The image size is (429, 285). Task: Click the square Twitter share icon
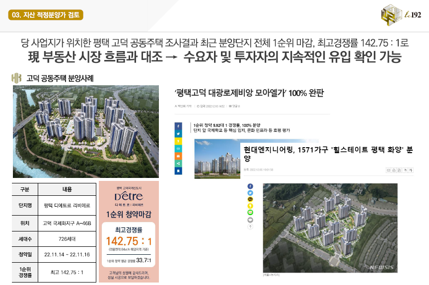(178, 134)
